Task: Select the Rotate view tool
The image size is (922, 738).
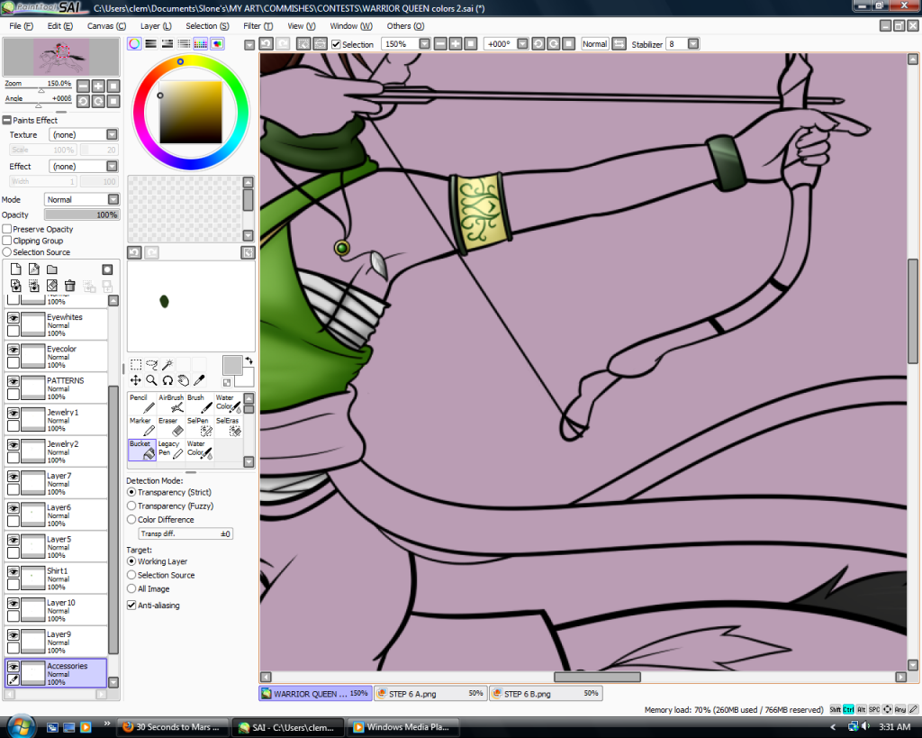Action: click(167, 381)
